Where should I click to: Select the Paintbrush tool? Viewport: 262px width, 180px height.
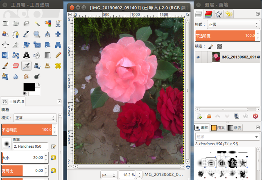(x=5, y=66)
